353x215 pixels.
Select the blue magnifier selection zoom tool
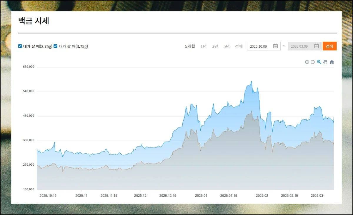pyautogui.click(x=319, y=62)
